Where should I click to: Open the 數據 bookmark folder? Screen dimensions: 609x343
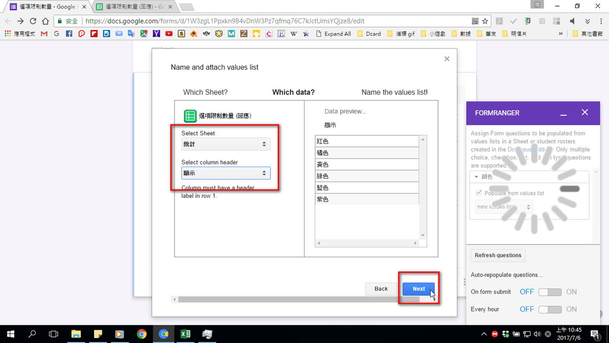pos(461,34)
